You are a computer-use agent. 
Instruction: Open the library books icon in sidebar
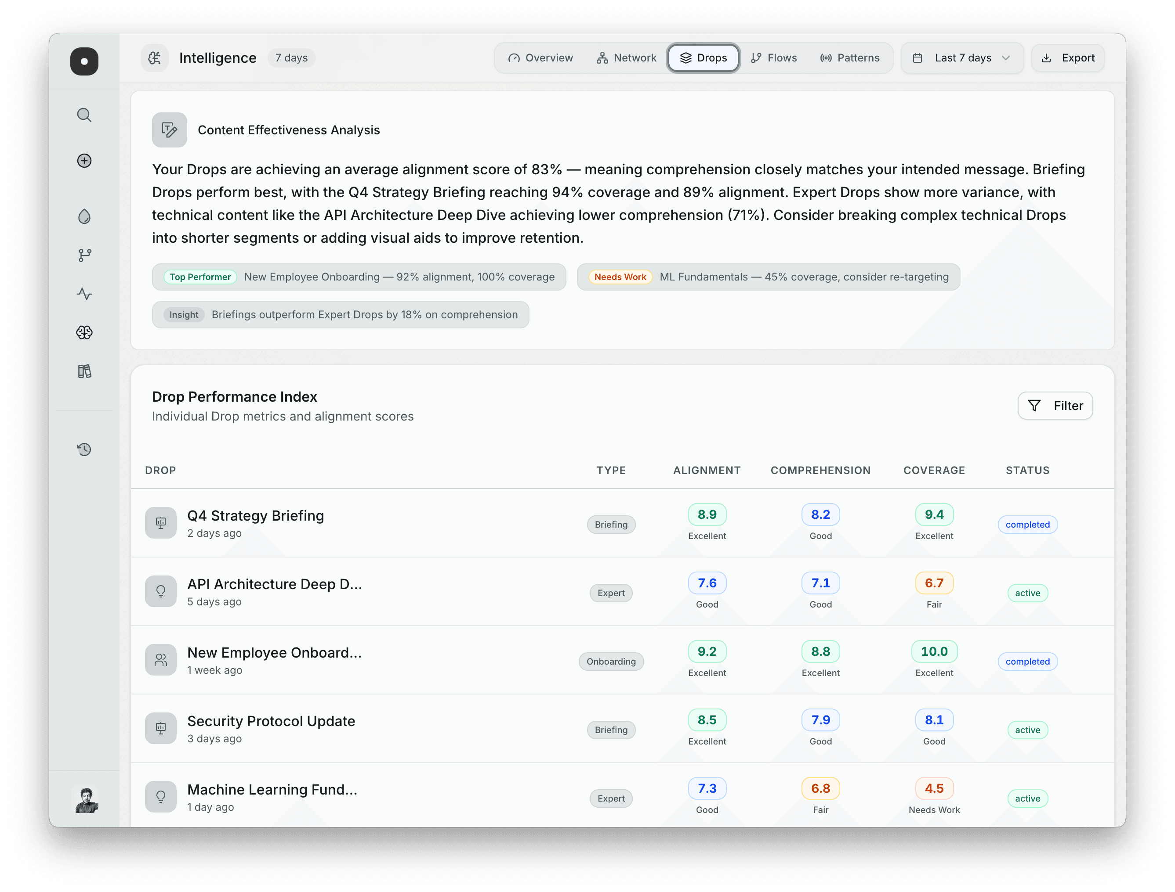[84, 370]
